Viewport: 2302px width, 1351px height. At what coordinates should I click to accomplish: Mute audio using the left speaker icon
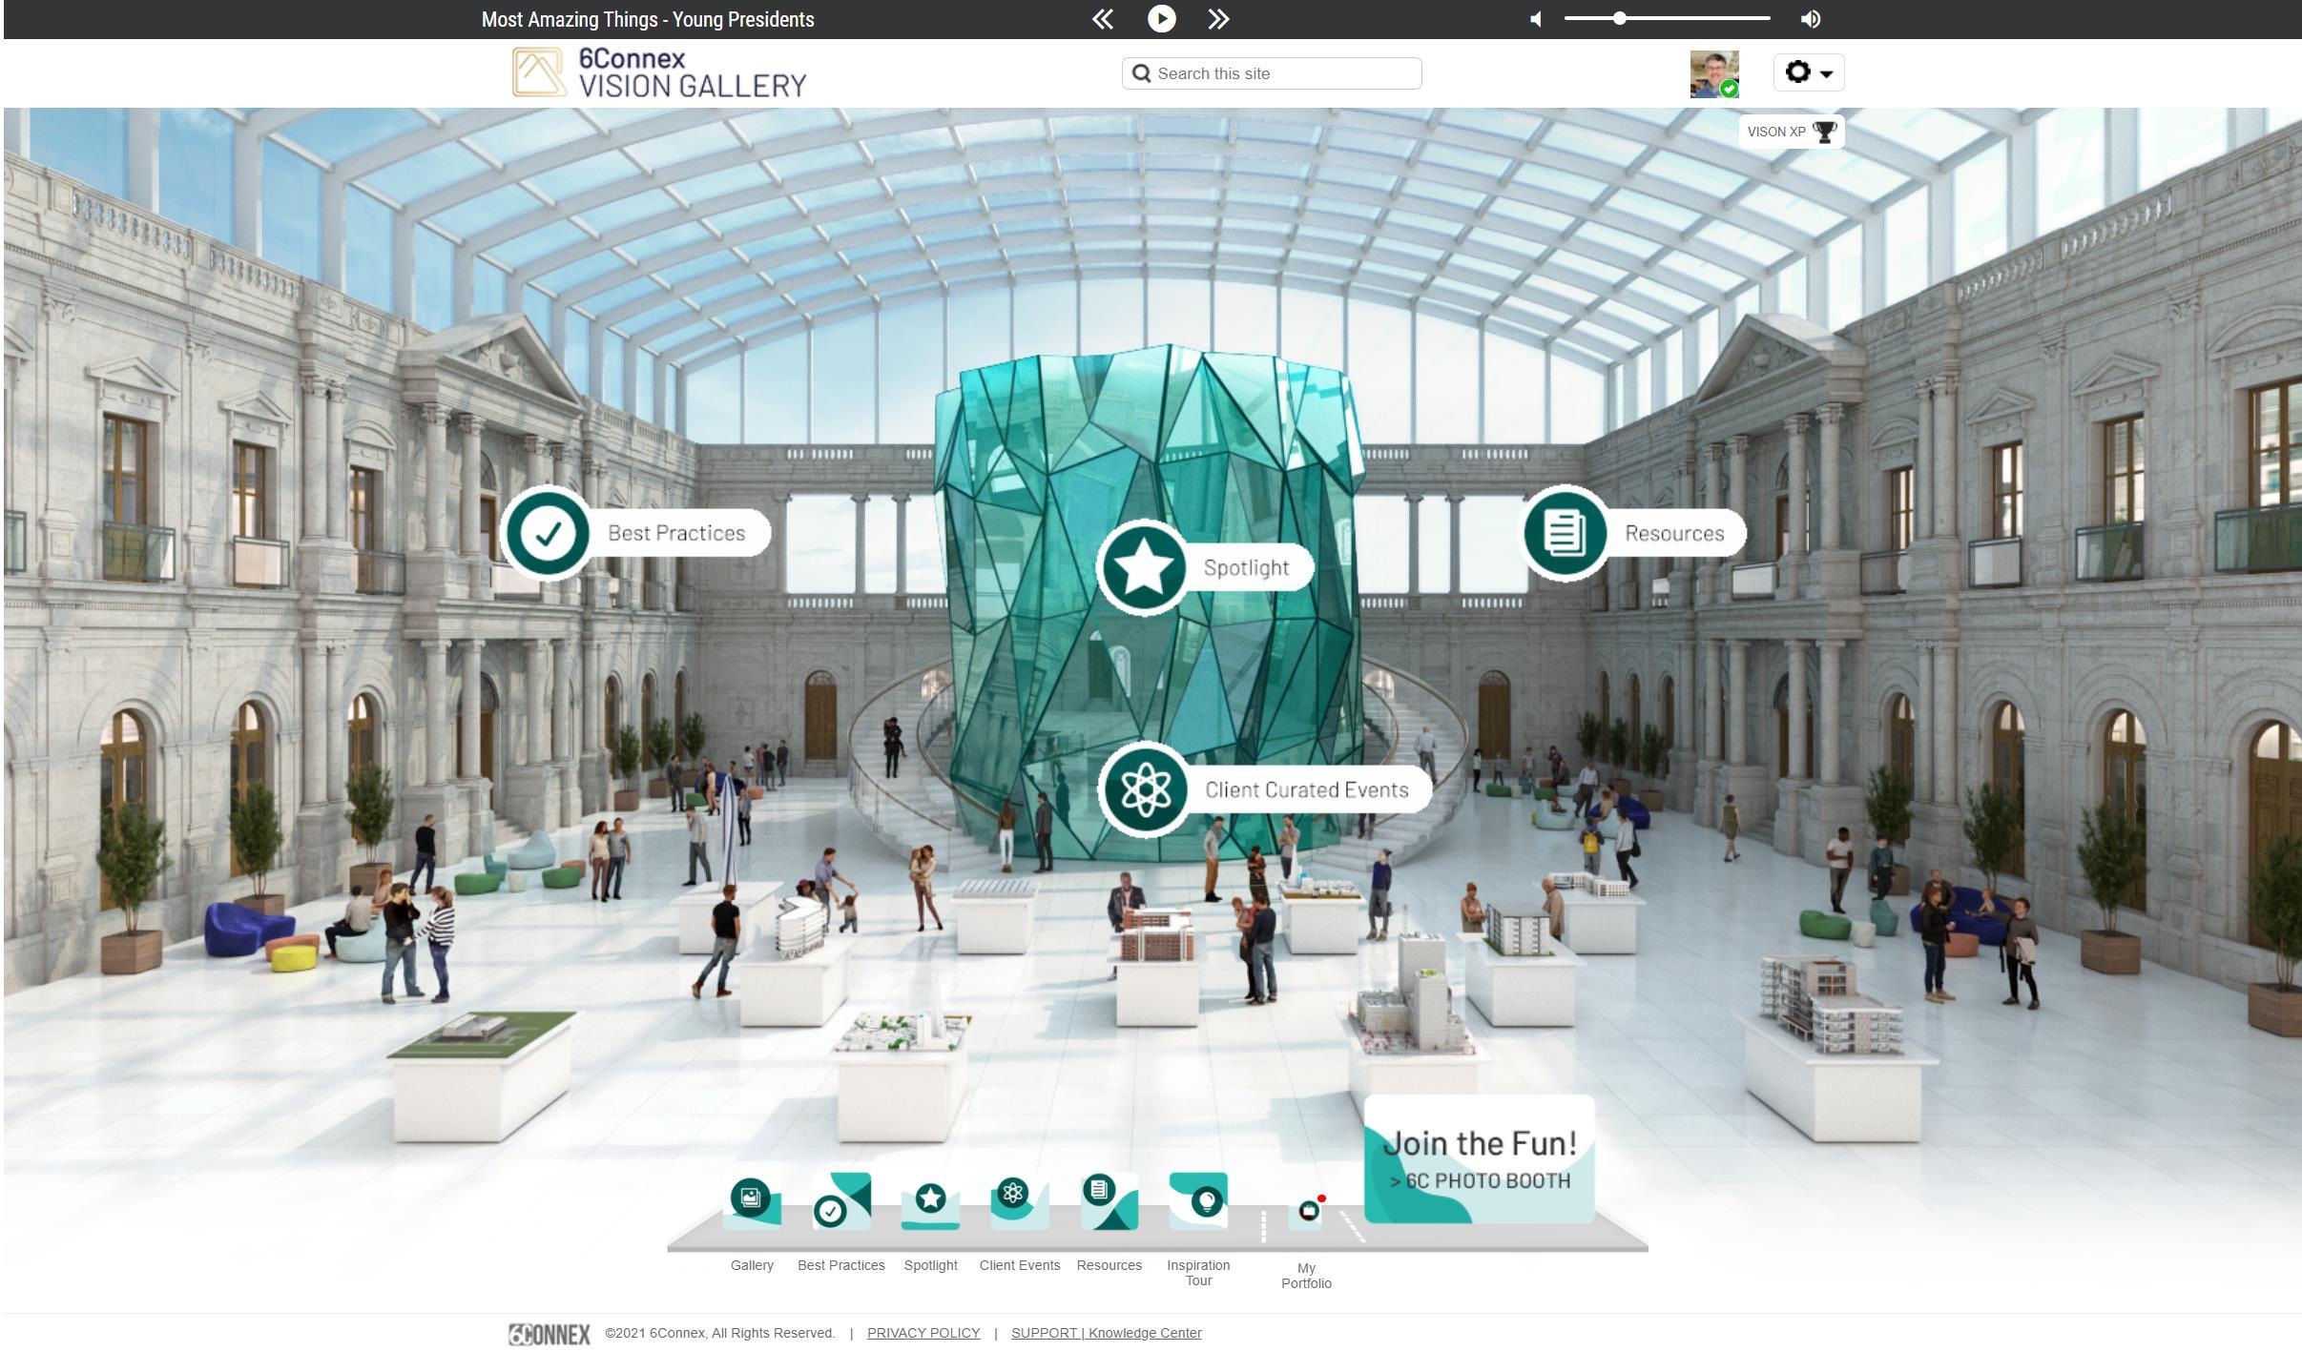[1535, 19]
